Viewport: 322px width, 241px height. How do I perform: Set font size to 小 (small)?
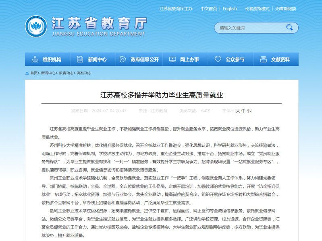(249, 110)
